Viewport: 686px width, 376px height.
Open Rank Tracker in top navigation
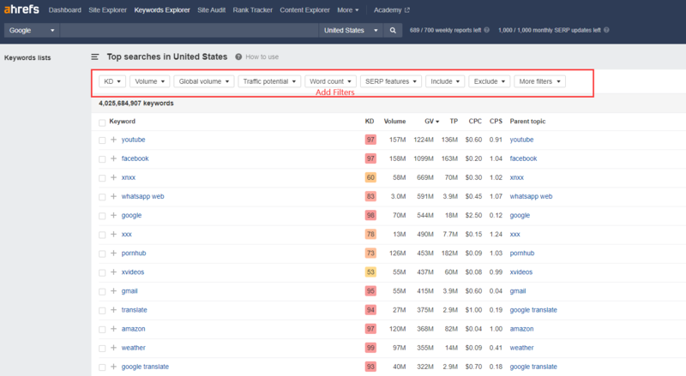tap(252, 10)
